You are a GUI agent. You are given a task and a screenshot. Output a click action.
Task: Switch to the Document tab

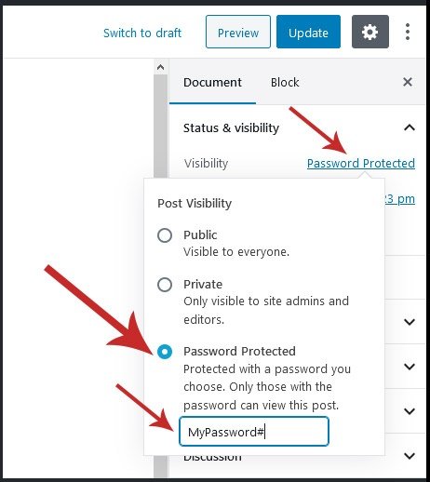212,82
